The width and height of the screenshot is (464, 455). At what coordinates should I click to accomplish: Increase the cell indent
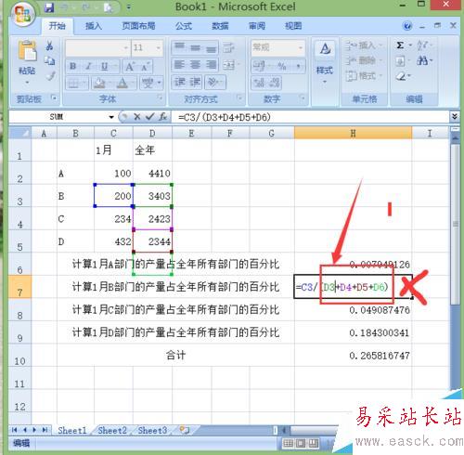(x=195, y=82)
